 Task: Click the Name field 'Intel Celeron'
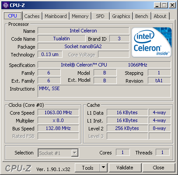tap(84, 31)
